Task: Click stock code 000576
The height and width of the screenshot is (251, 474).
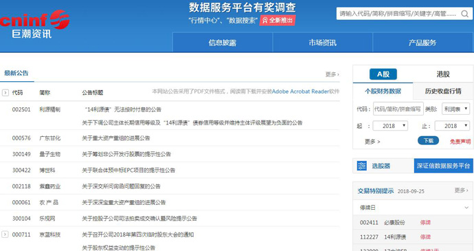Action: coord(21,138)
